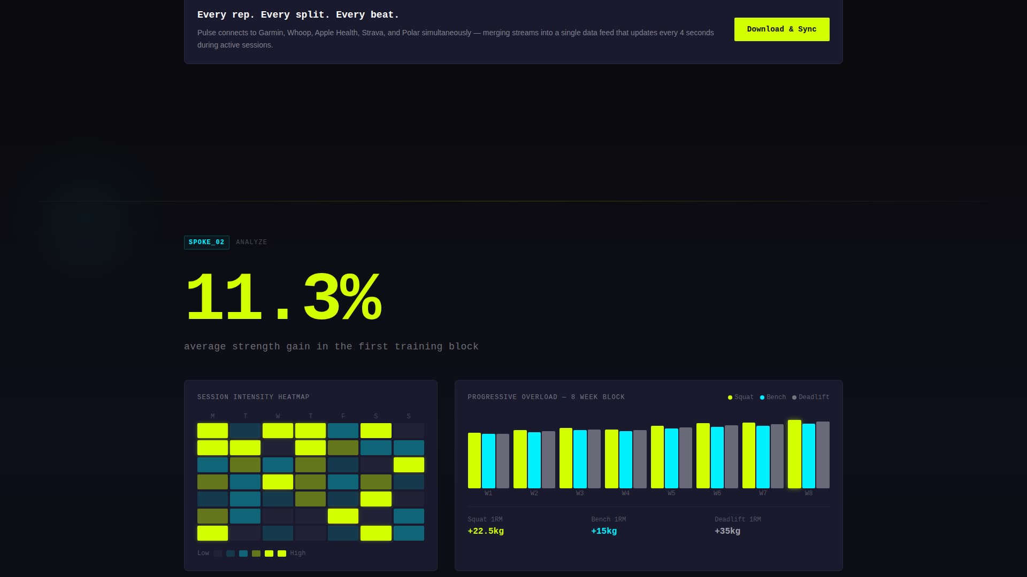Click the "Every rep. Every split. Every beat." heading
Viewport: 1027px width, 577px height.
[298, 15]
